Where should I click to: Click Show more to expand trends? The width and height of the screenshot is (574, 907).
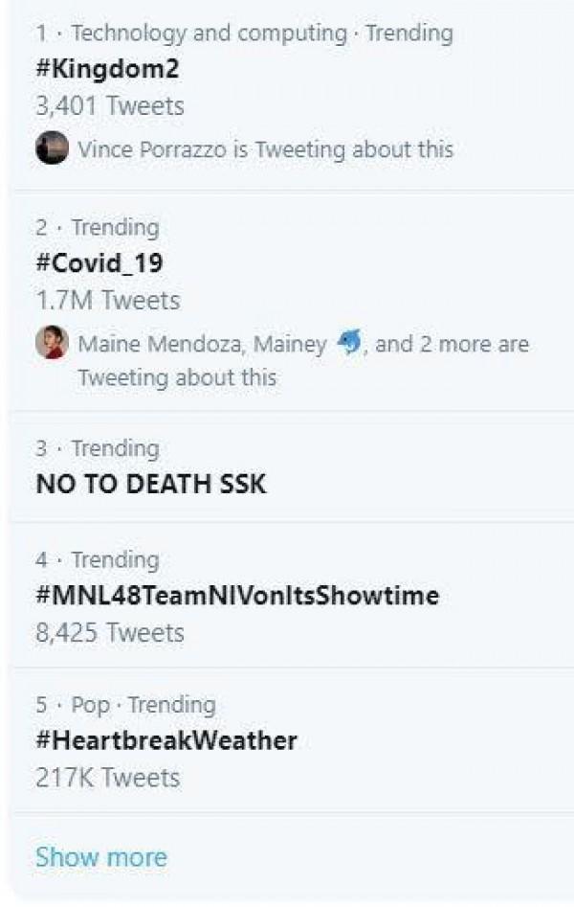[x=100, y=856]
